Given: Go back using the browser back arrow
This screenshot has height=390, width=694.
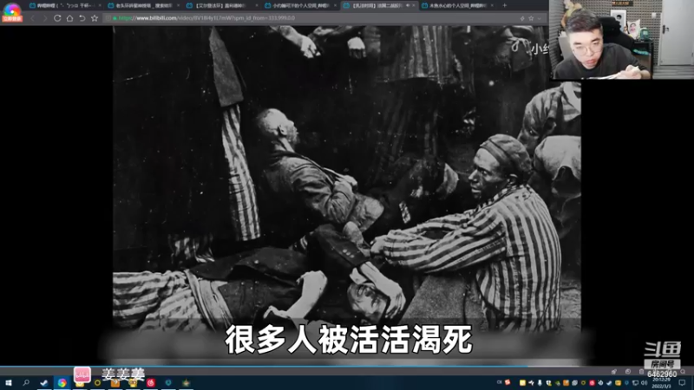Looking at the screenshot, I should tap(32, 18).
